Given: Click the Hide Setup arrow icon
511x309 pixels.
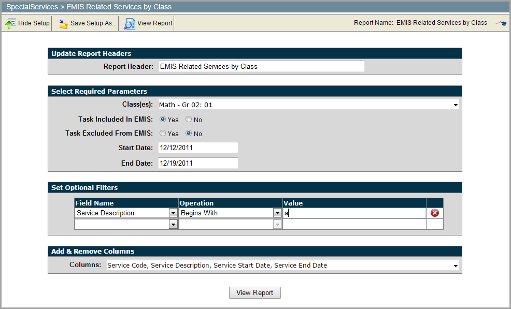Looking at the screenshot, I should point(10,23).
